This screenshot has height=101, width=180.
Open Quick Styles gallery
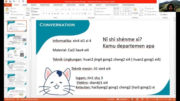pos(141,12)
